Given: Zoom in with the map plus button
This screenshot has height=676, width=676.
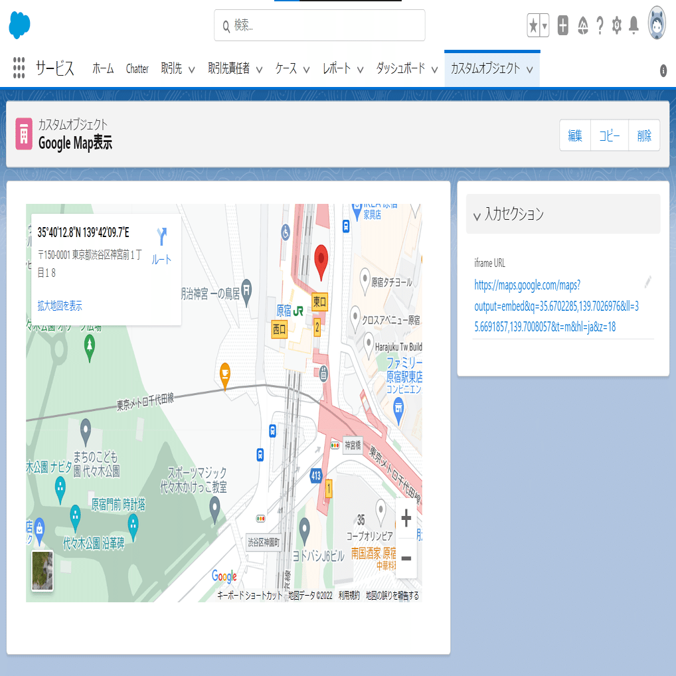Looking at the screenshot, I should [x=406, y=518].
